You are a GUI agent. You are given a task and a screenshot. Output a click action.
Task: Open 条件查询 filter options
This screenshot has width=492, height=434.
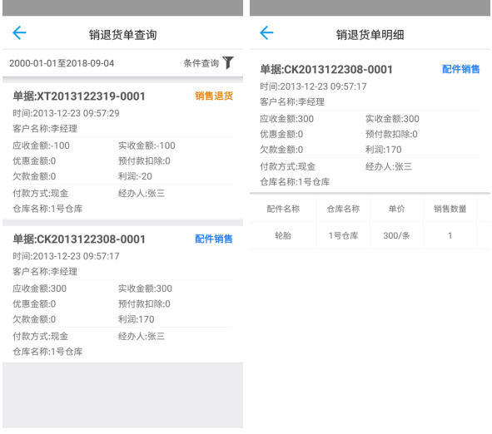pos(201,63)
